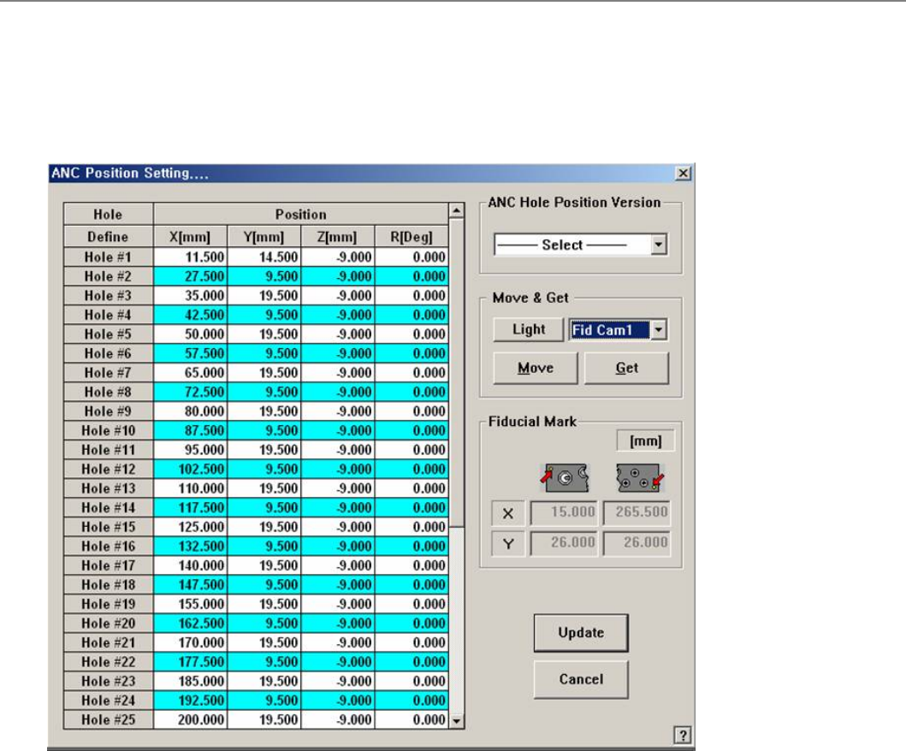Click the Get button
Screen dimensions: 906x751
pos(626,368)
